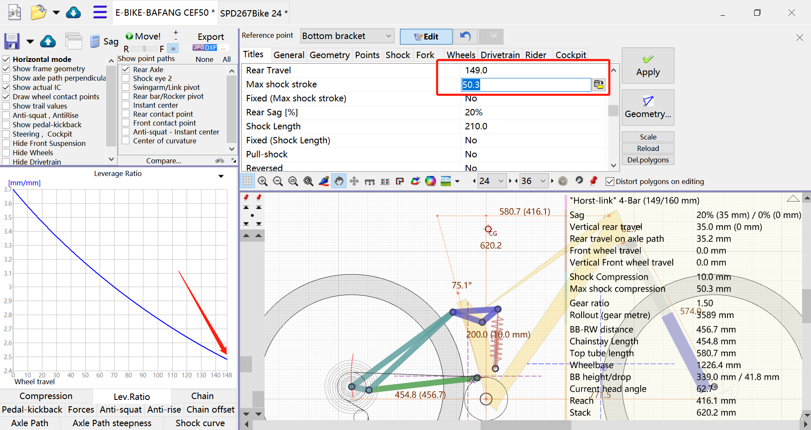Image resolution: width=811 pixels, height=430 pixels.
Task: Open the Drivetrain tab
Action: [501, 55]
